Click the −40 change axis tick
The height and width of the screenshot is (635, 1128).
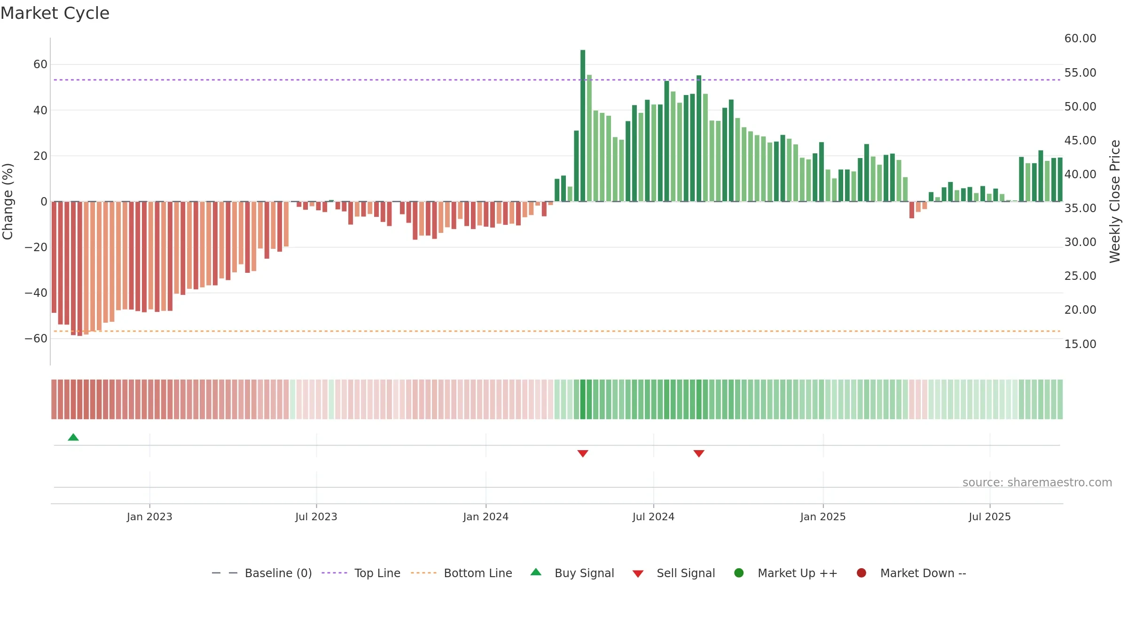(36, 293)
